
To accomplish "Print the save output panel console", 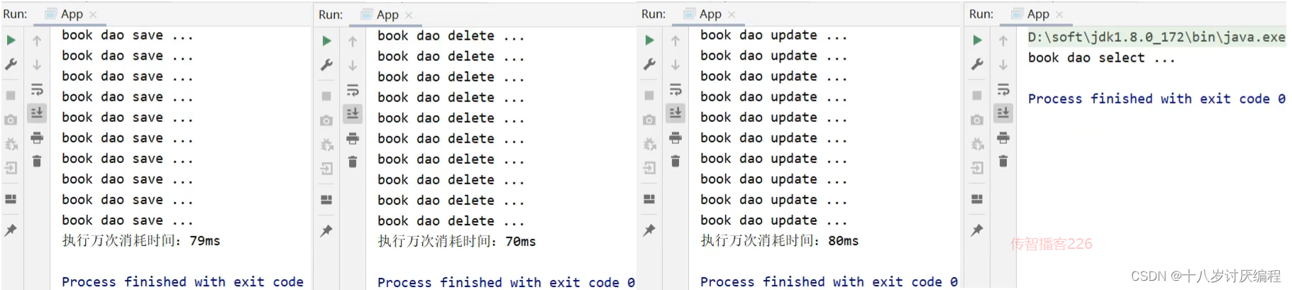I will click(37, 138).
